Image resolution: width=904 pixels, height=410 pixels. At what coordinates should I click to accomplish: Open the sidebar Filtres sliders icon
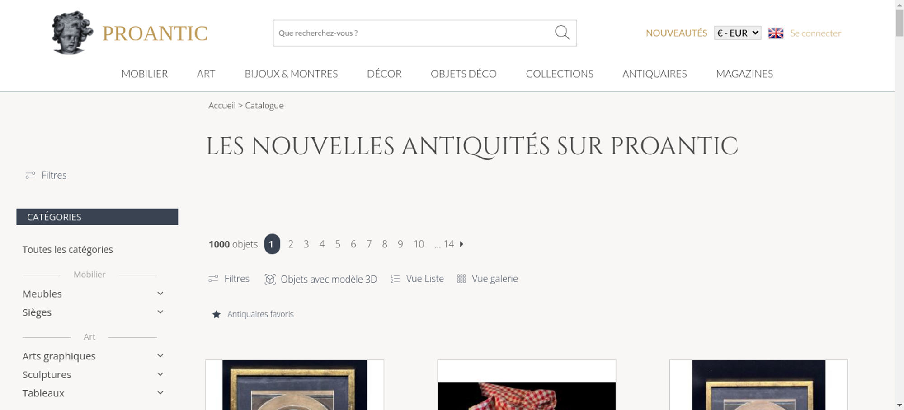tap(30, 175)
